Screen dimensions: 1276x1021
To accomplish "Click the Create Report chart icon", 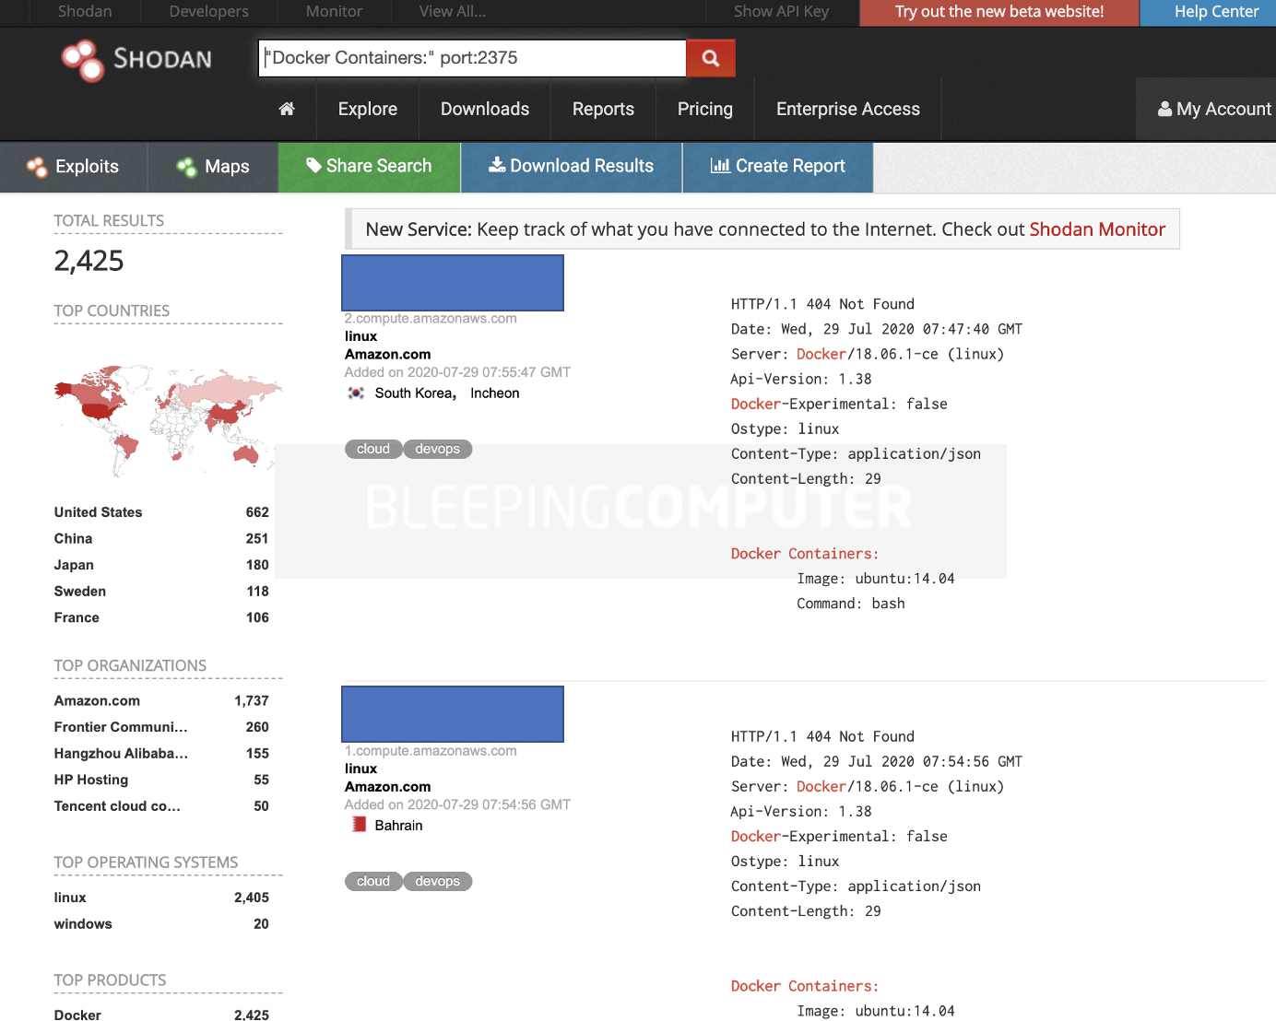I will point(720,166).
